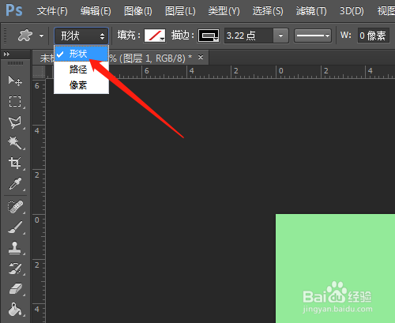Open the 3D(D) menu

tap(352, 11)
